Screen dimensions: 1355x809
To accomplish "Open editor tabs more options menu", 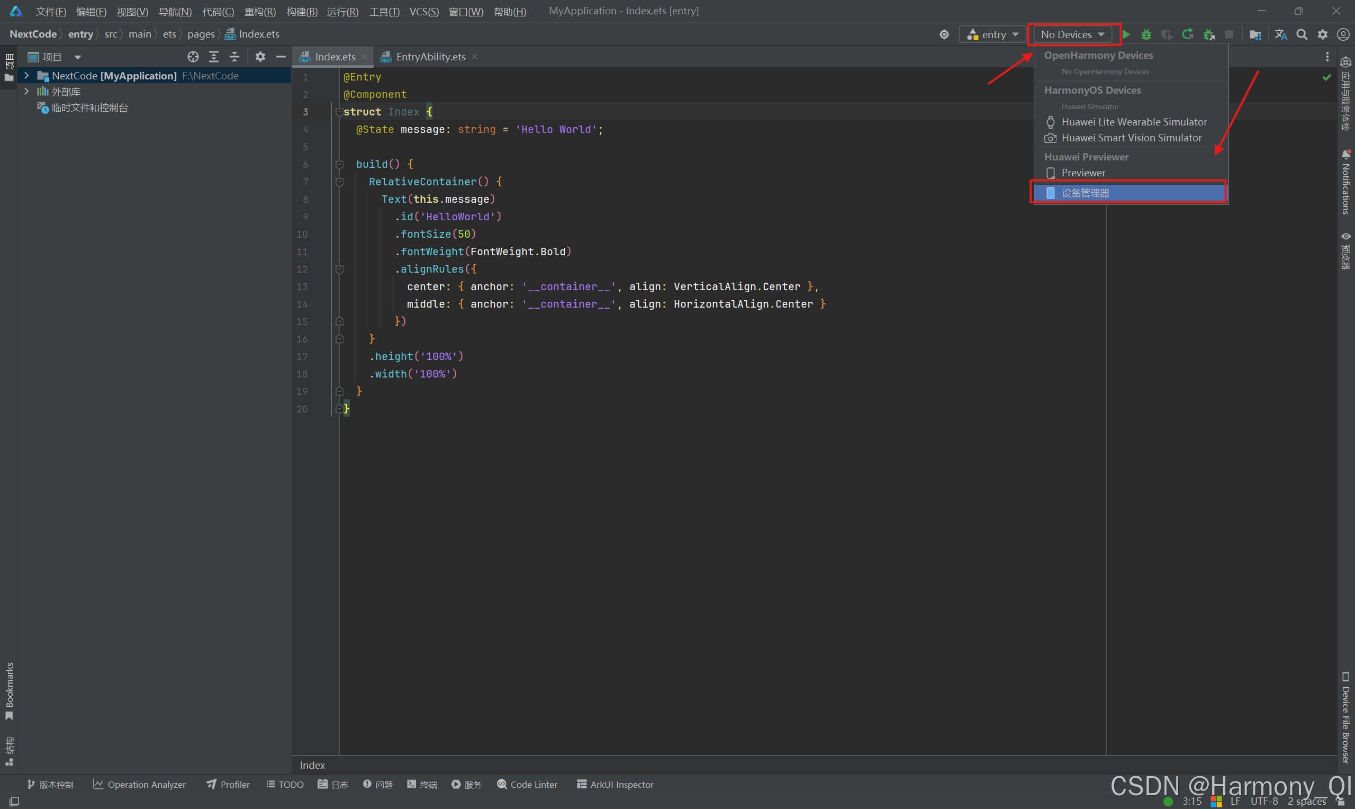I will click(1327, 57).
